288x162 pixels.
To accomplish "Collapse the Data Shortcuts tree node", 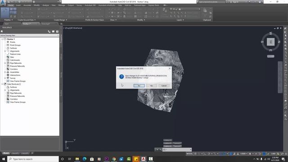I will (2, 84).
